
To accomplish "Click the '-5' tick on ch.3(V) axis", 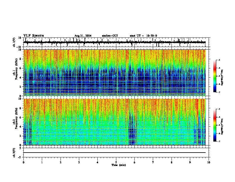I will pos(20,157).
